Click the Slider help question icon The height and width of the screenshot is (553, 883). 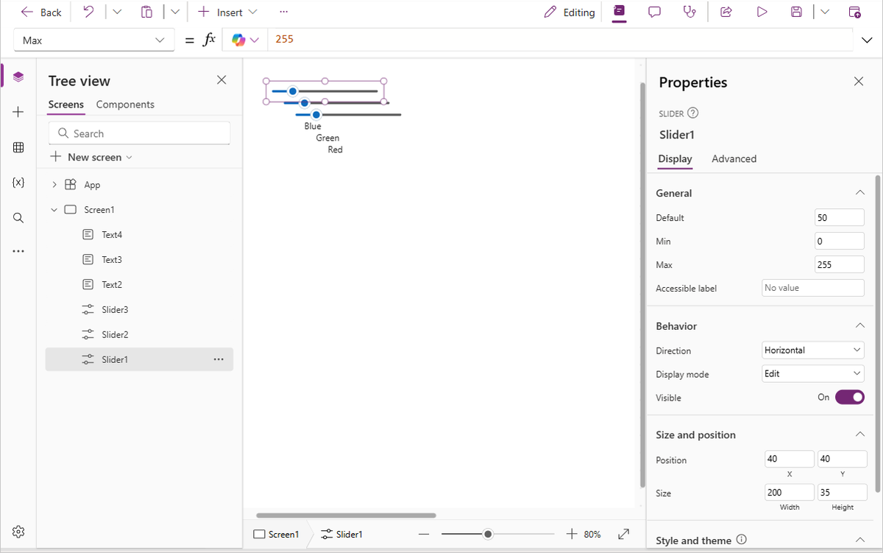pos(692,113)
